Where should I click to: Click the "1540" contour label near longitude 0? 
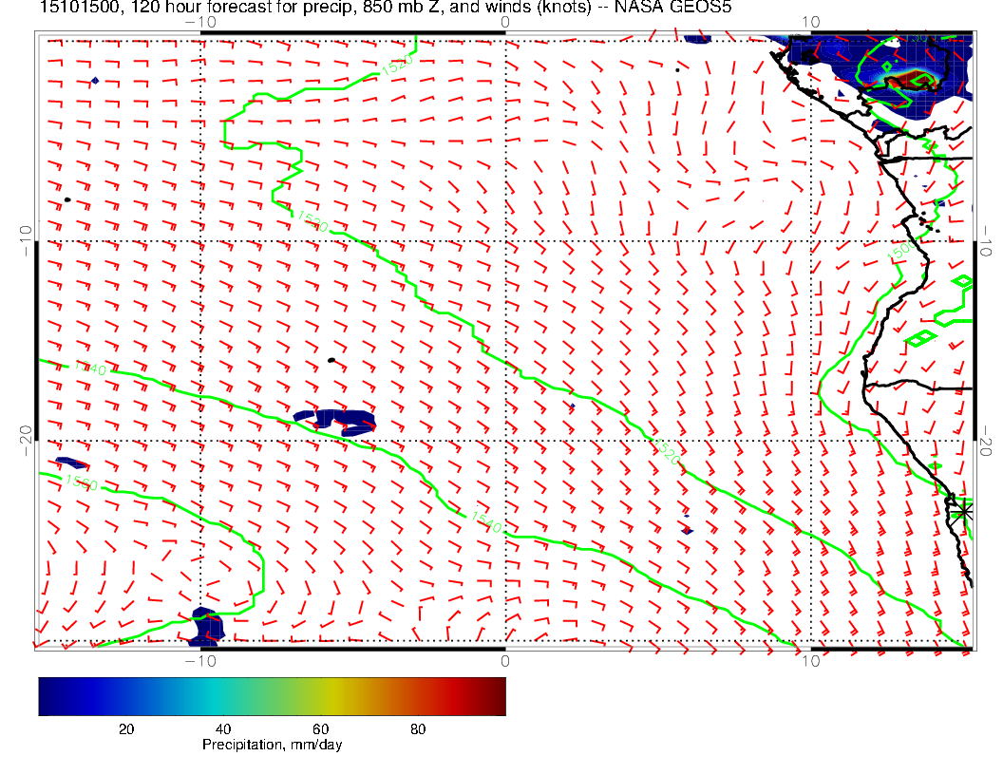(486, 522)
